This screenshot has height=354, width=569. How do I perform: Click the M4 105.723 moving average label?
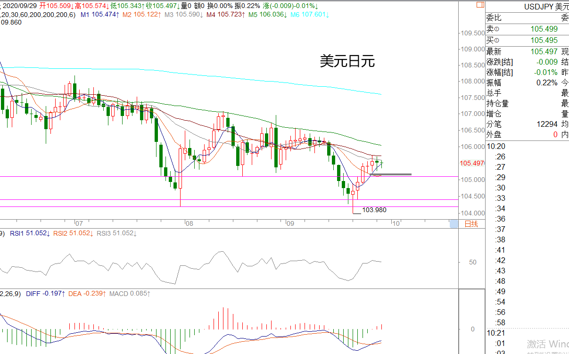(226, 15)
